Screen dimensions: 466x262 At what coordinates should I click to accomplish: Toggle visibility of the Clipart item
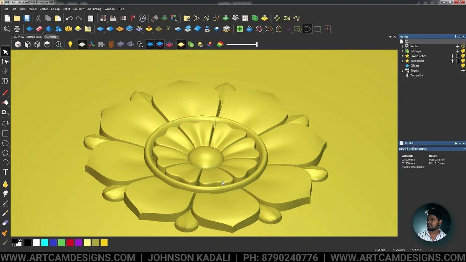(x=463, y=65)
